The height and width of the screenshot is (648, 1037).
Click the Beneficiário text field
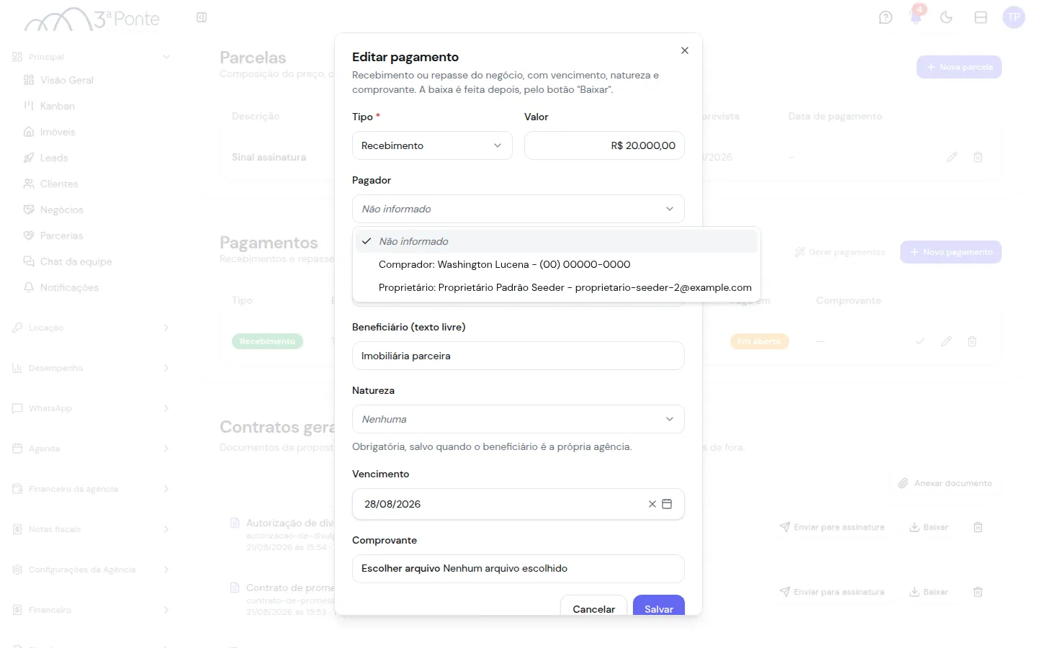point(518,356)
